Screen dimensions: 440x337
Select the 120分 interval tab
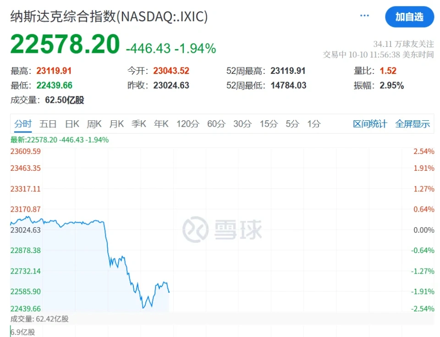(x=188, y=124)
